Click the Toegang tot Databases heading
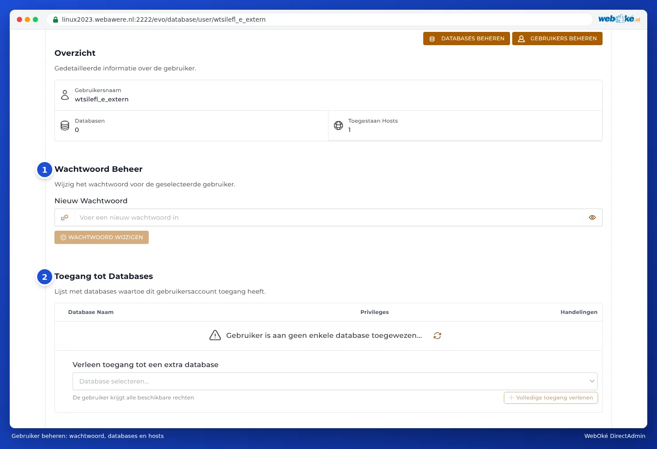The image size is (657, 449). coord(104,276)
